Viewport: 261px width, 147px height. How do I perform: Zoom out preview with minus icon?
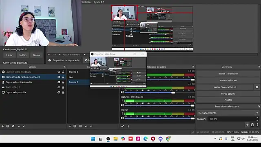49,54
